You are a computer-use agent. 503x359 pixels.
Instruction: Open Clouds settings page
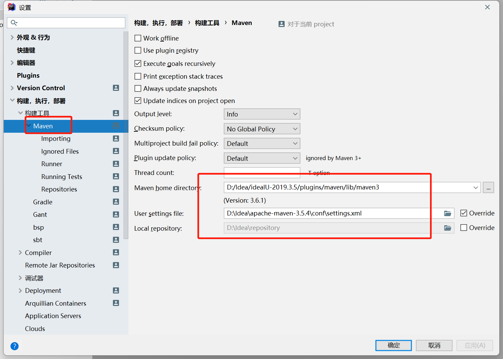(x=35, y=329)
